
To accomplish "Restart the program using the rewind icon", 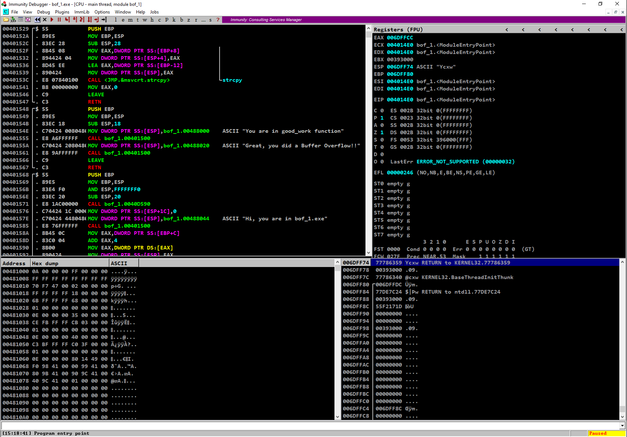I will [x=38, y=20].
